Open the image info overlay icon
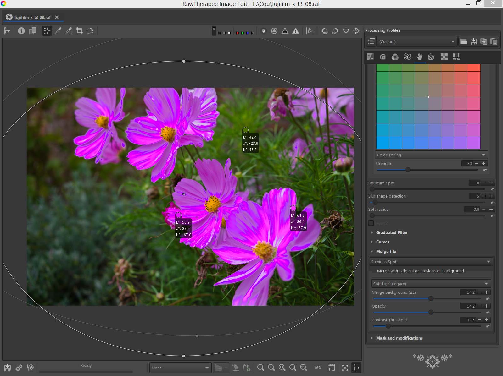The image size is (503, 376). pos(21,31)
